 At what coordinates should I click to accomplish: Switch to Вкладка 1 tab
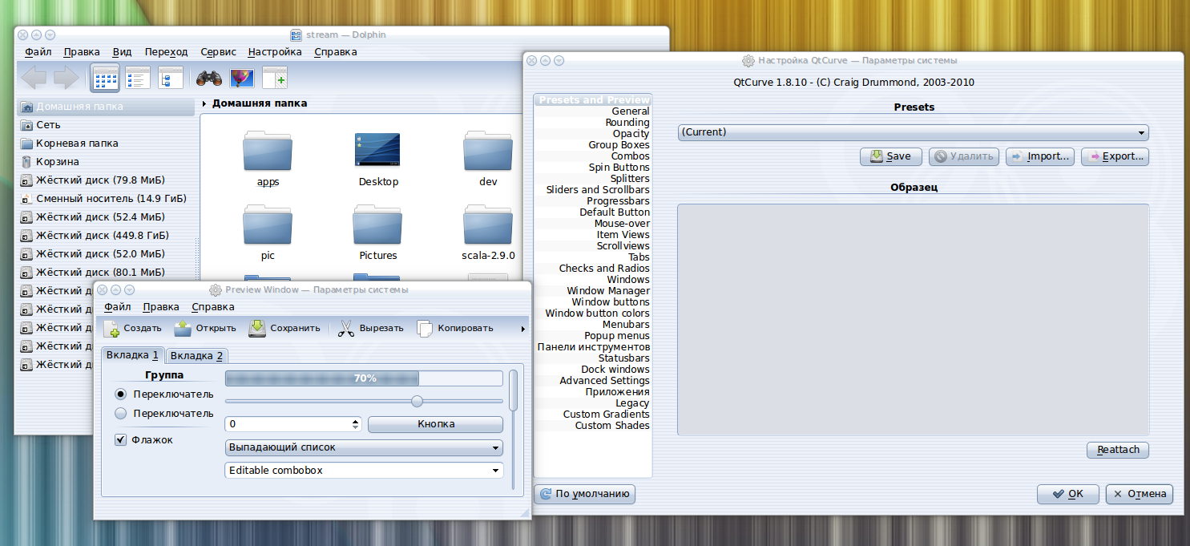132,354
